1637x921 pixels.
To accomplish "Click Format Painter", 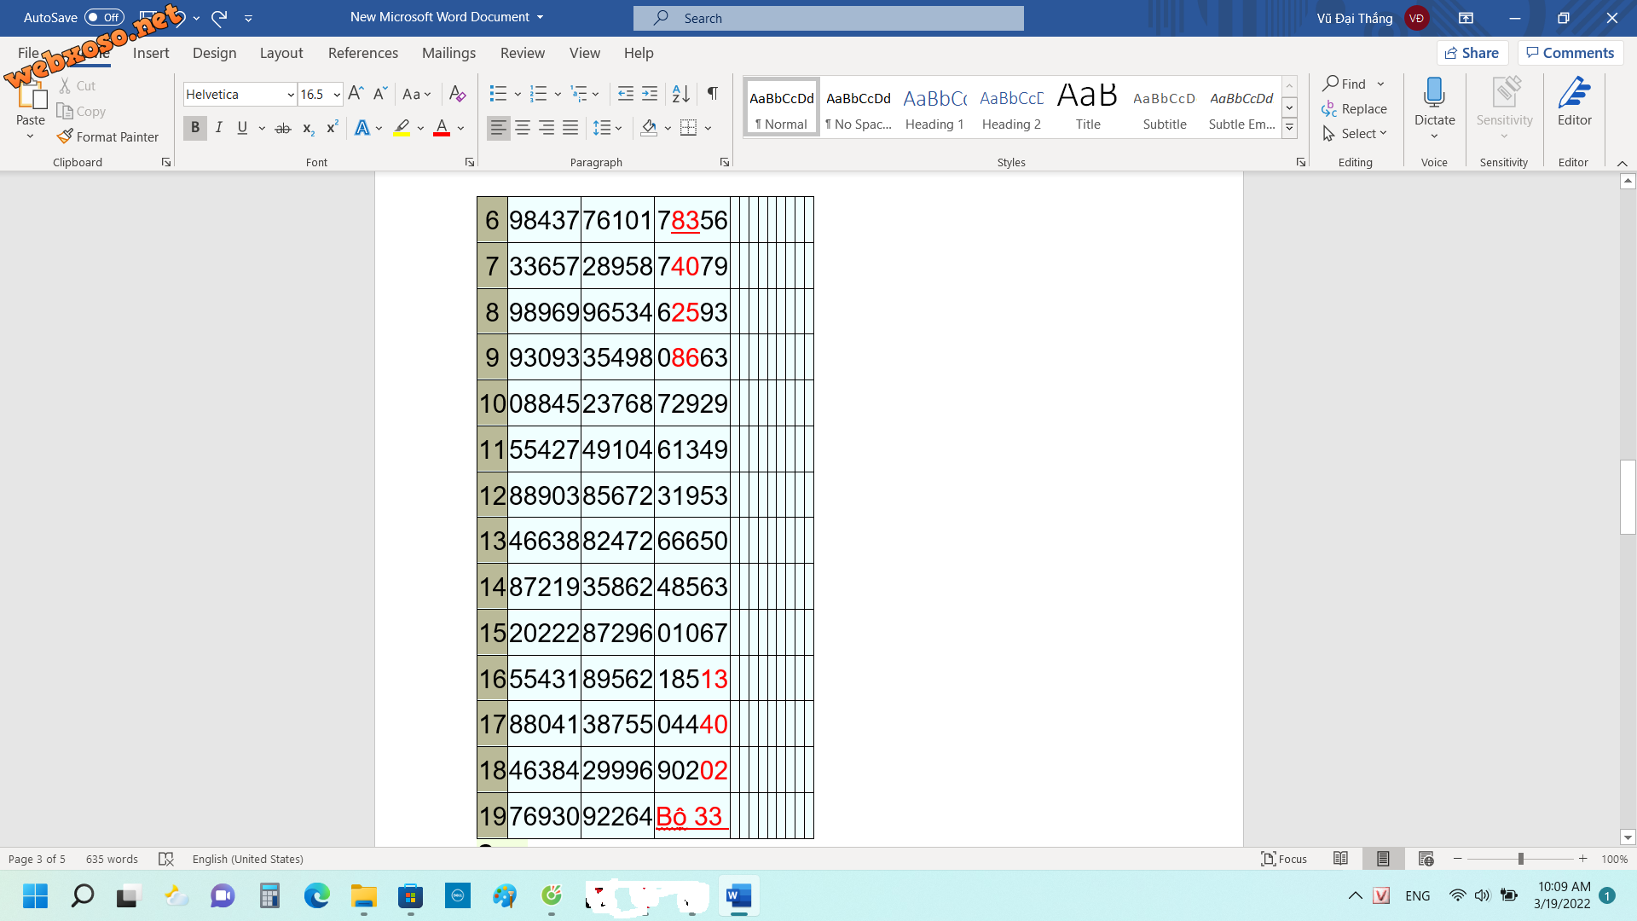I will [108, 136].
